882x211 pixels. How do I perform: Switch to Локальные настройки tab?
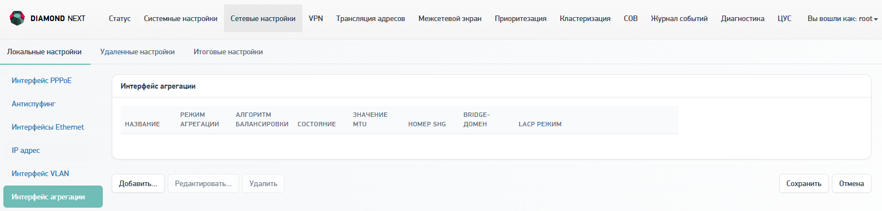pos(44,52)
